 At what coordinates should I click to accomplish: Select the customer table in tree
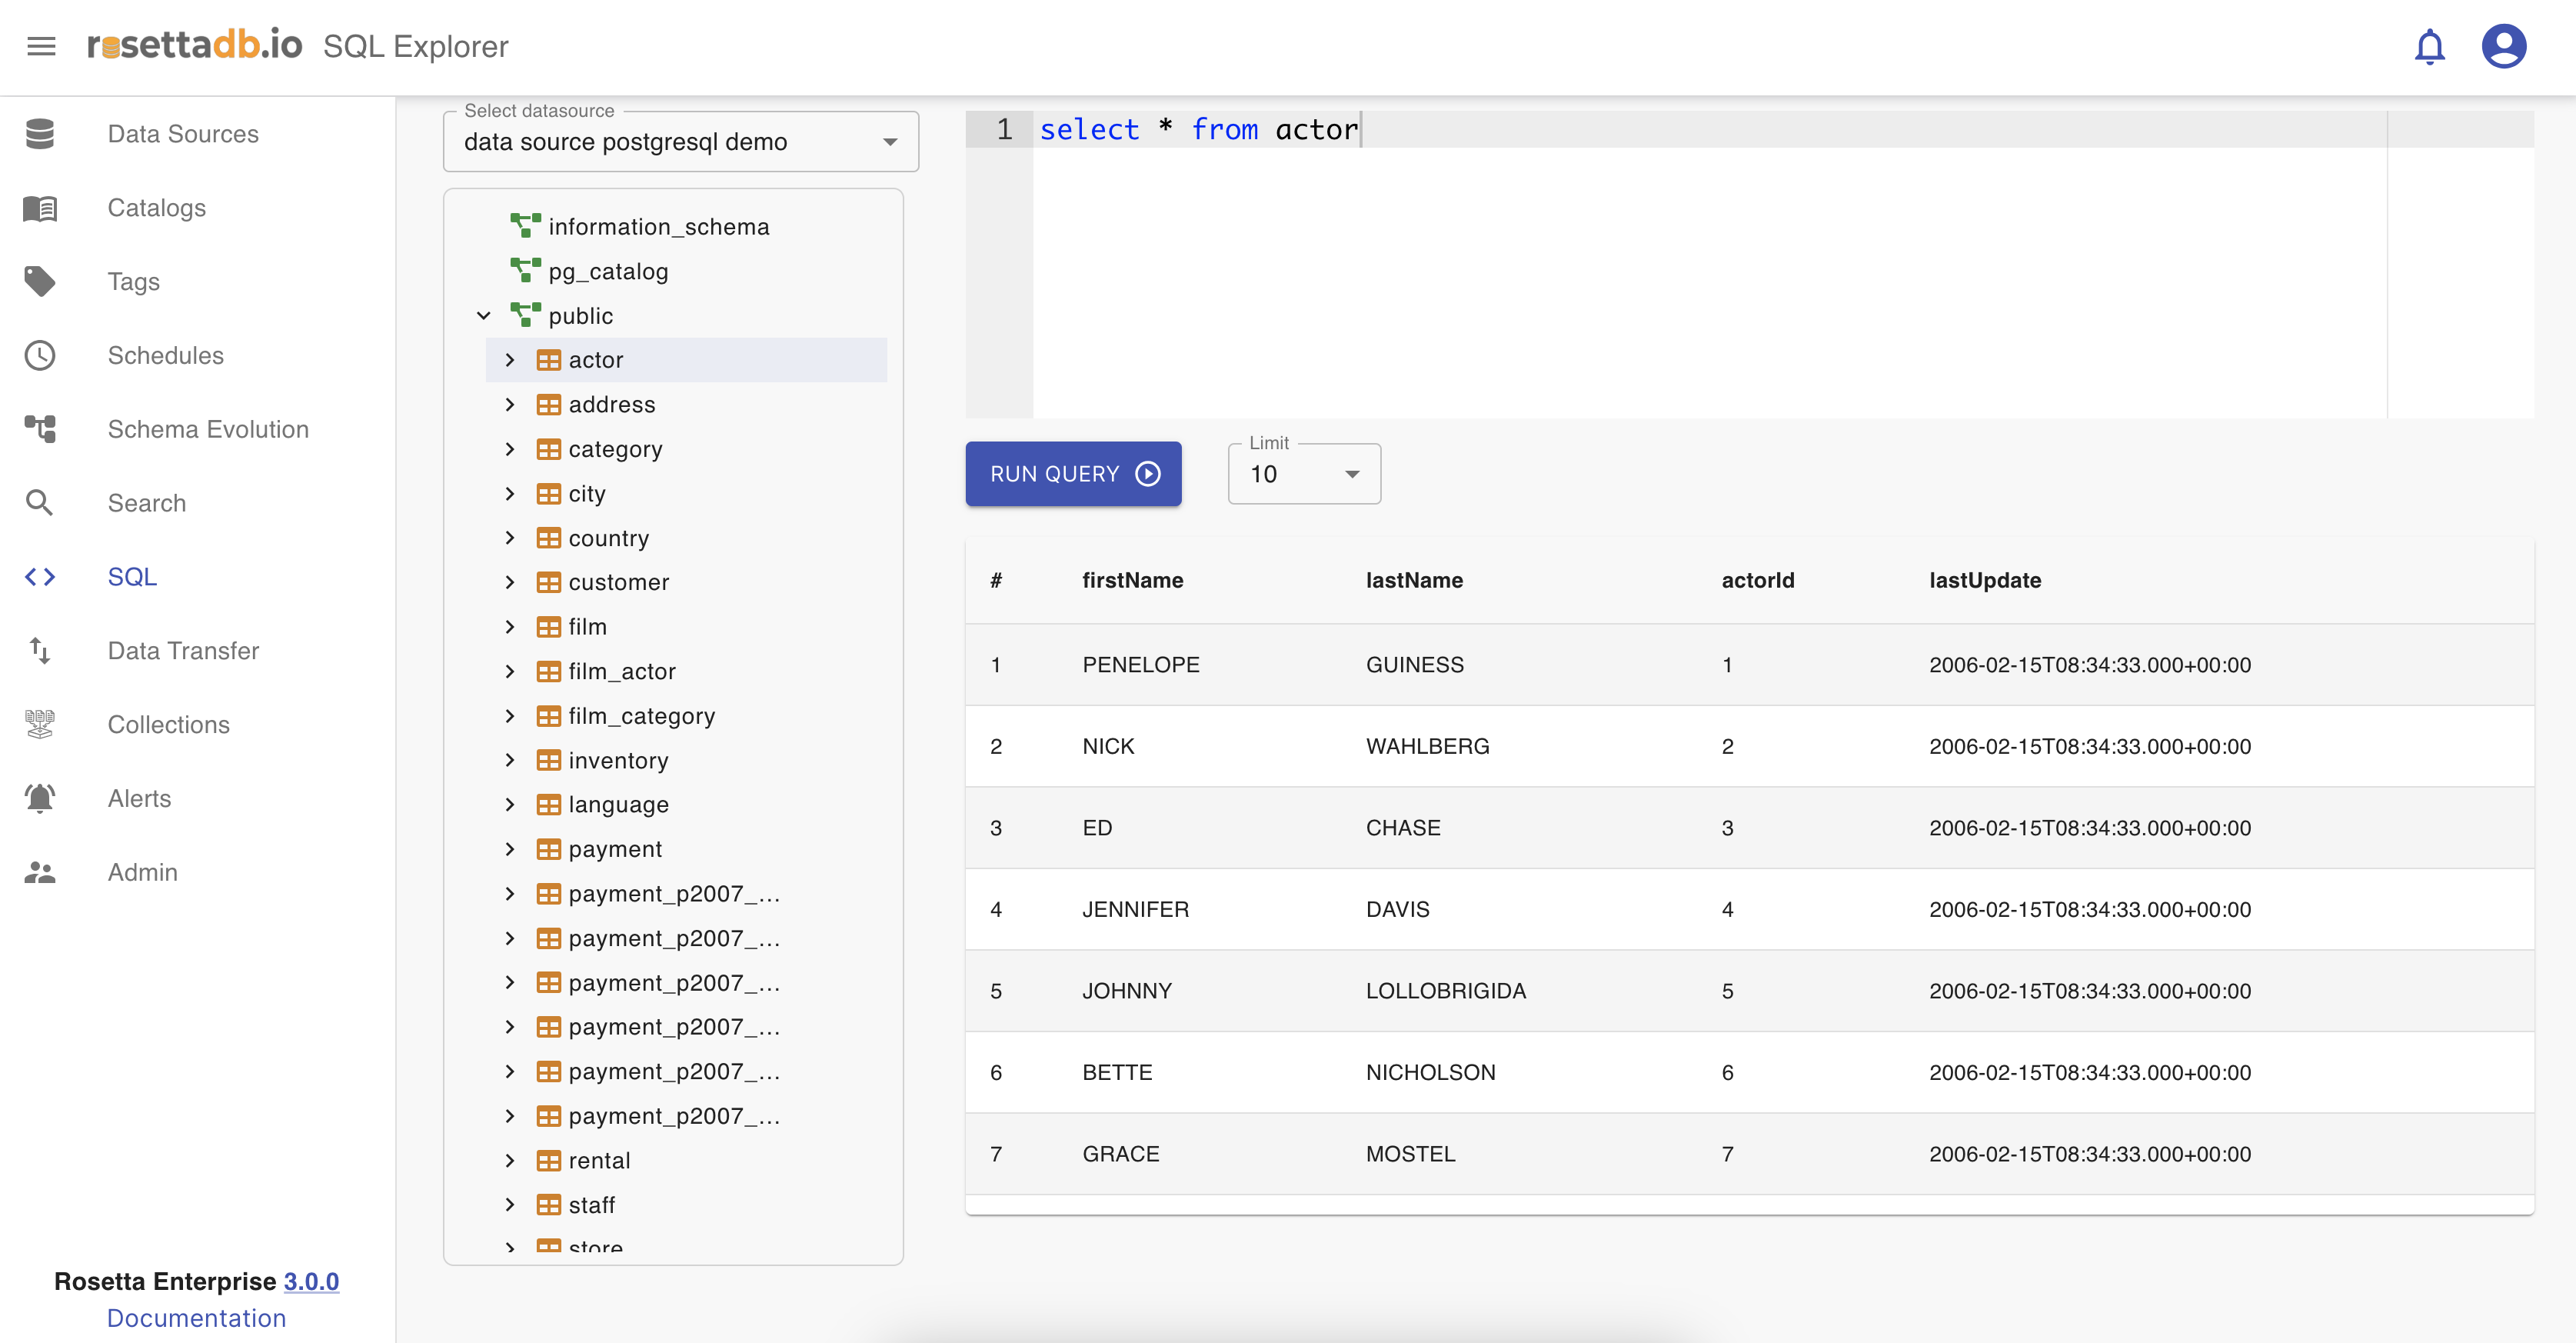click(x=618, y=583)
